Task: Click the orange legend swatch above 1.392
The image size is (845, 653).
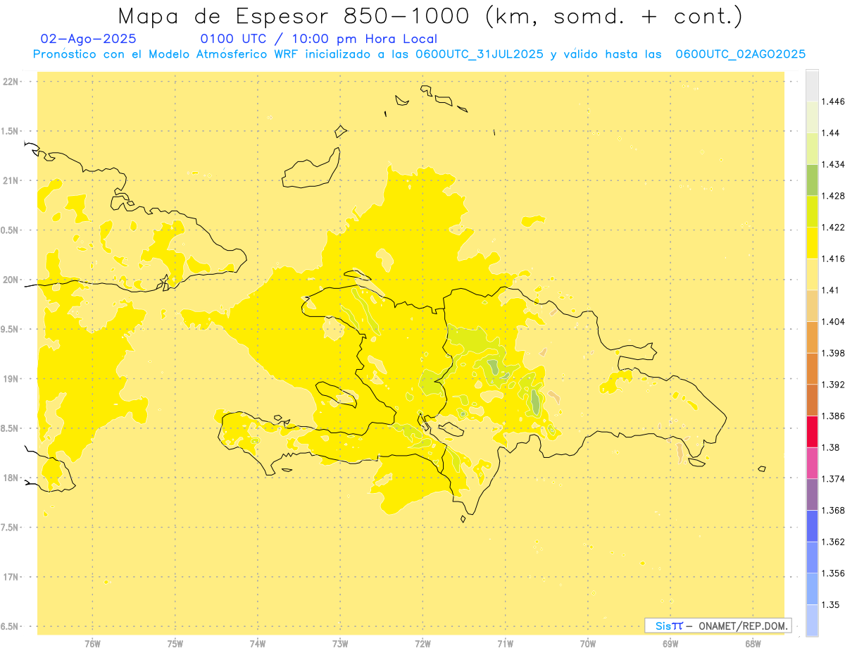Action: coord(812,368)
